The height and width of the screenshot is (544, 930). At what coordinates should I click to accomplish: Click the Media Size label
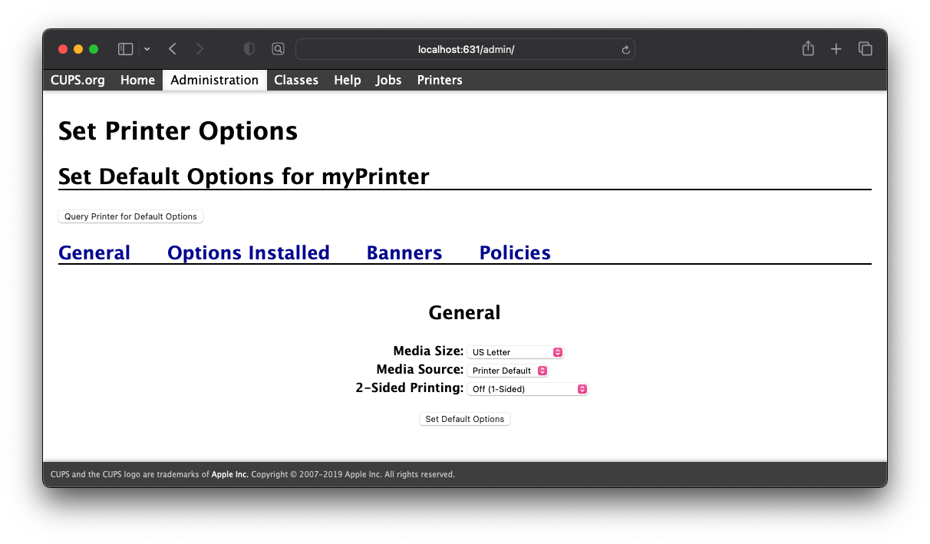428,351
